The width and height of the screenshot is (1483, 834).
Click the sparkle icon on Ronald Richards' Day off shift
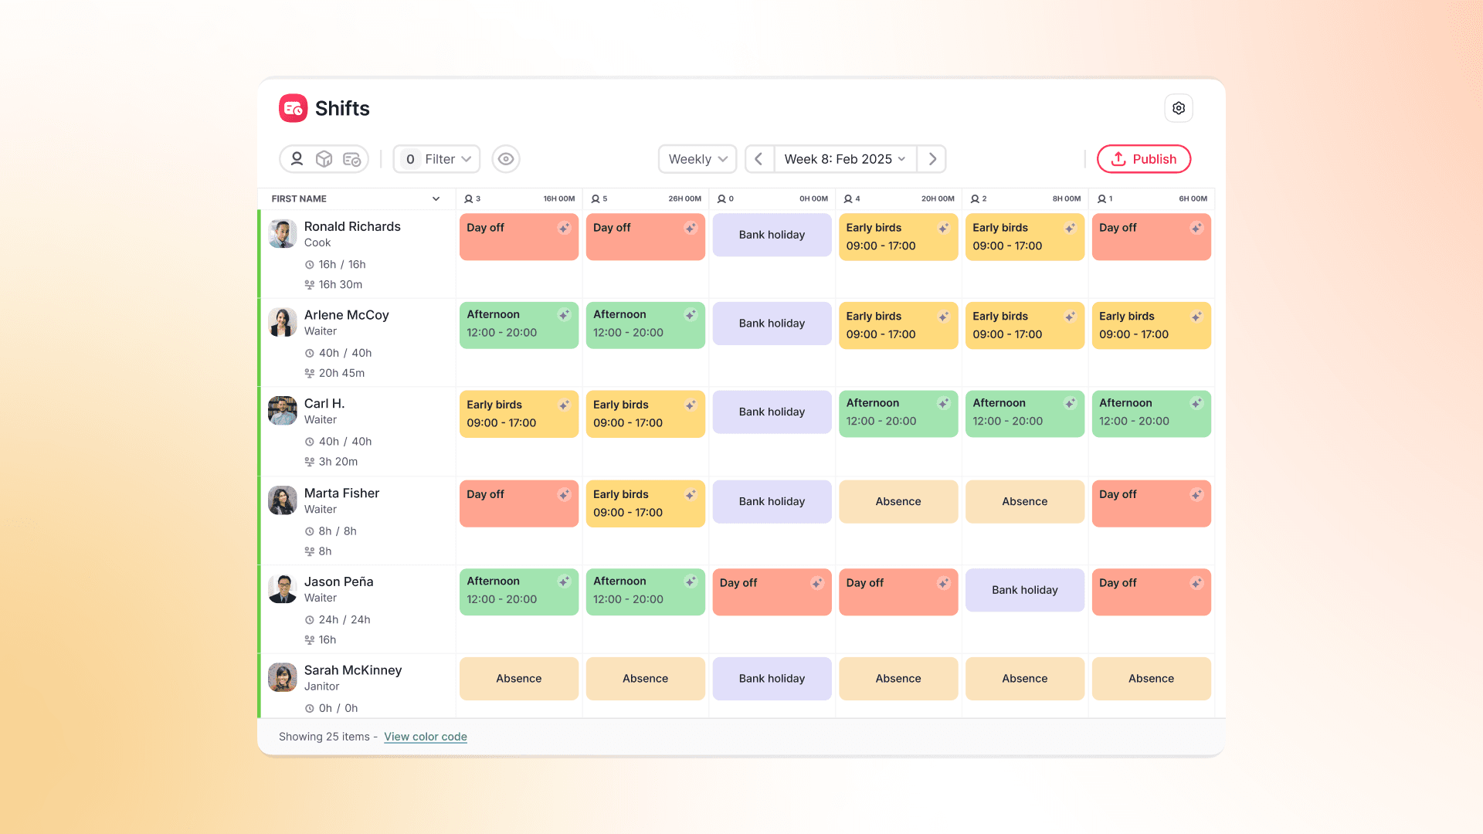point(565,229)
